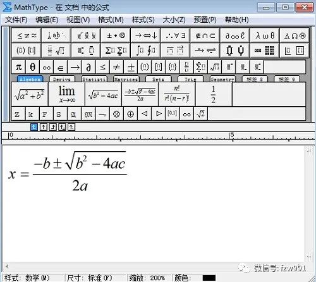Insert the n!/r!(n−r)! combination expression
This screenshot has width=316, height=282.
click(x=177, y=94)
